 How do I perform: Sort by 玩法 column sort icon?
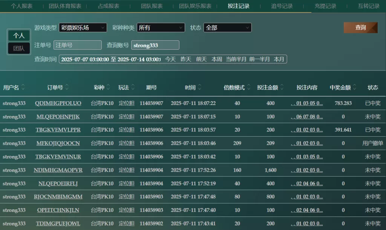133,87
